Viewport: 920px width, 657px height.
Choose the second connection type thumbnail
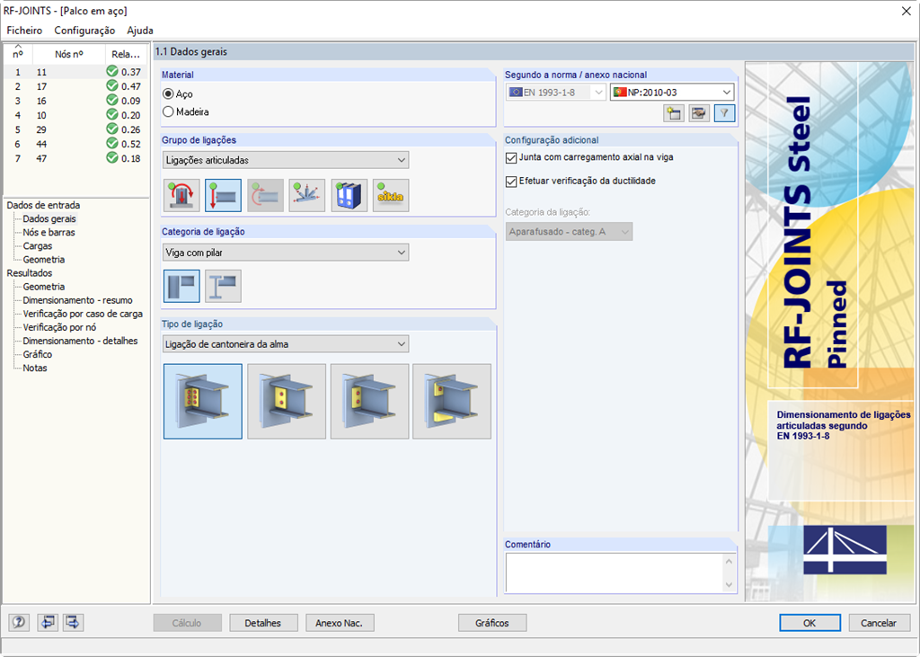287,401
